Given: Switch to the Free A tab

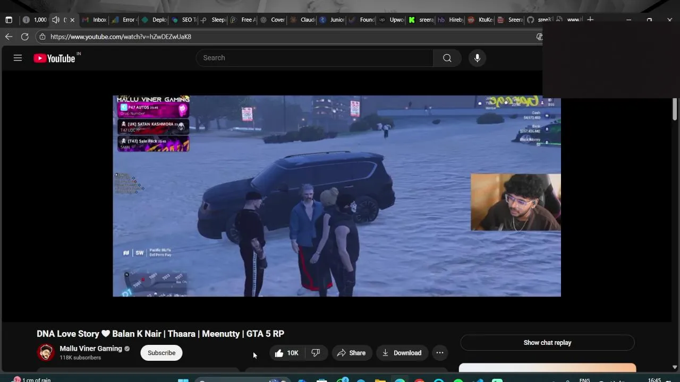Looking at the screenshot, I should (x=243, y=20).
